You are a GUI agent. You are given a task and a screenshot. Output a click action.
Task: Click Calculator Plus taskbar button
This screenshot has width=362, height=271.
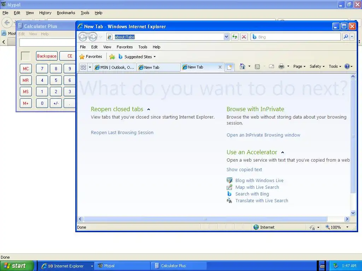point(179,266)
